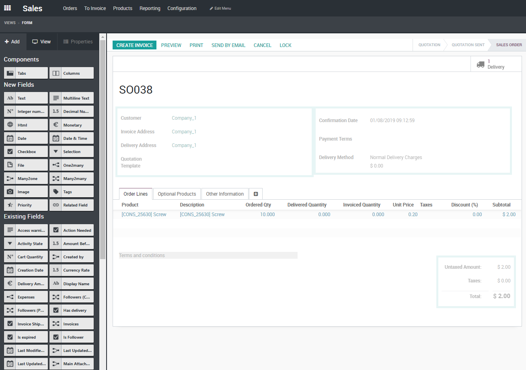
Task: Select existing field Cart Quantity
Action: tap(26, 257)
